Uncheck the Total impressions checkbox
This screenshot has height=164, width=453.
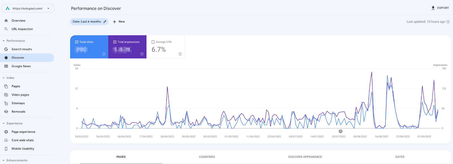[x=115, y=42]
